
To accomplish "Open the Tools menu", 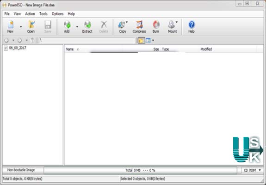I will [x=43, y=14].
